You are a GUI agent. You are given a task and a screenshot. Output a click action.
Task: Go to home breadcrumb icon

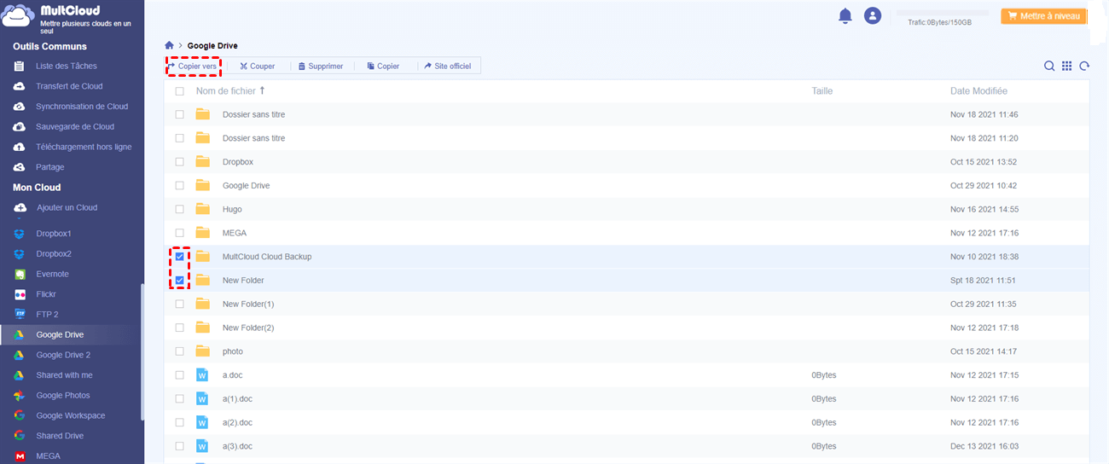click(x=170, y=45)
